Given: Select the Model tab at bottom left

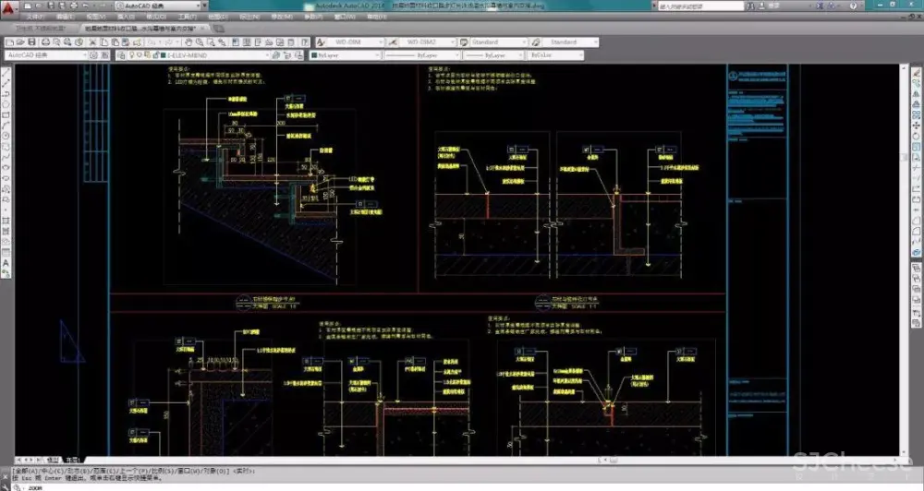Looking at the screenshot, I should 53,459.
